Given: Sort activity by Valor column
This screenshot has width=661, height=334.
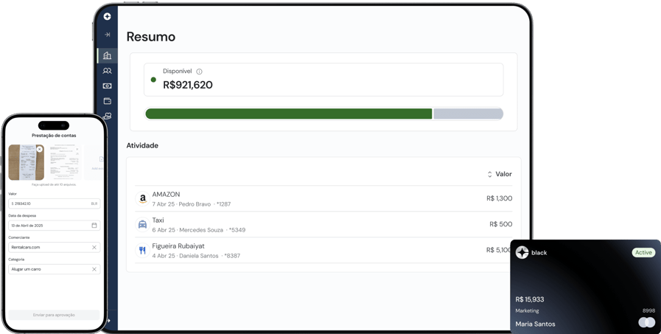Looking at the screenshot, I should click(x=499, y=174).
